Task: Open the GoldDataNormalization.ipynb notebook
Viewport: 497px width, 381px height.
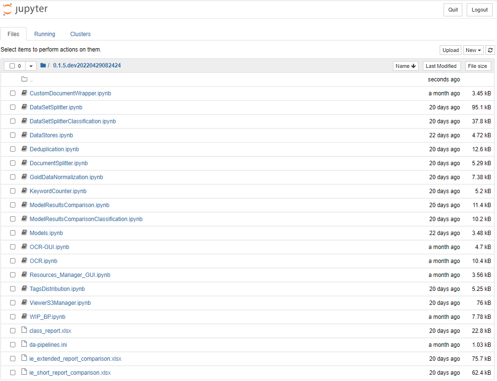Action: click(x=66, y=177)
